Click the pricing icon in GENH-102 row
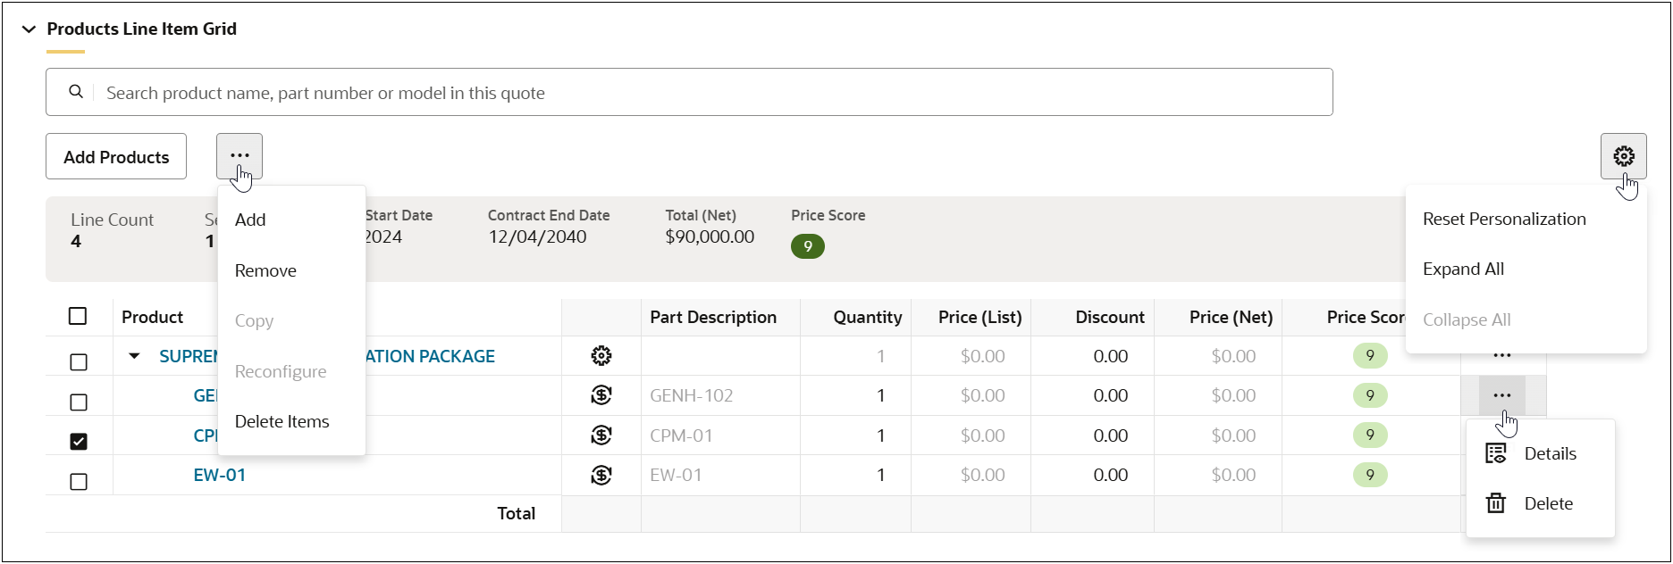Viewport: 1673px width, 564px height. pyautogui.click(x=601, y=395)
